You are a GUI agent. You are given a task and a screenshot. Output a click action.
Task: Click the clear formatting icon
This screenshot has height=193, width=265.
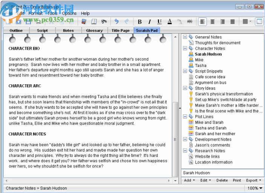(x=180, y=21)
